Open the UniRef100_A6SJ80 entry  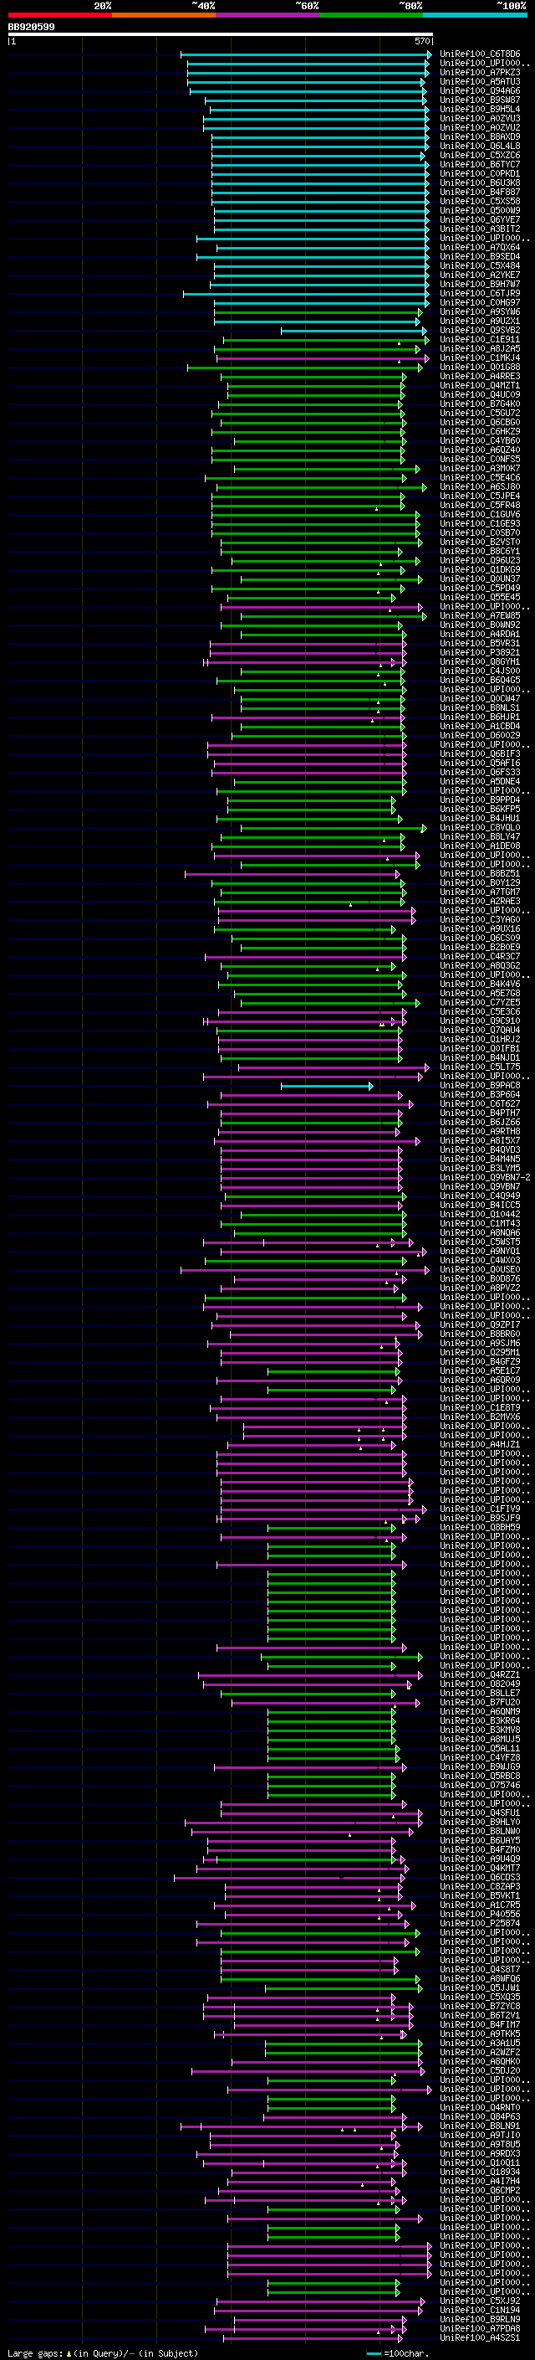click(x=479, y=487)
